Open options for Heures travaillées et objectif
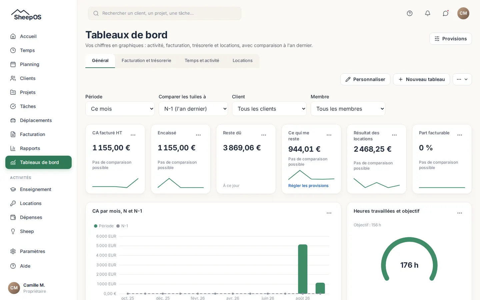480x300 pixels. (460, 213)
